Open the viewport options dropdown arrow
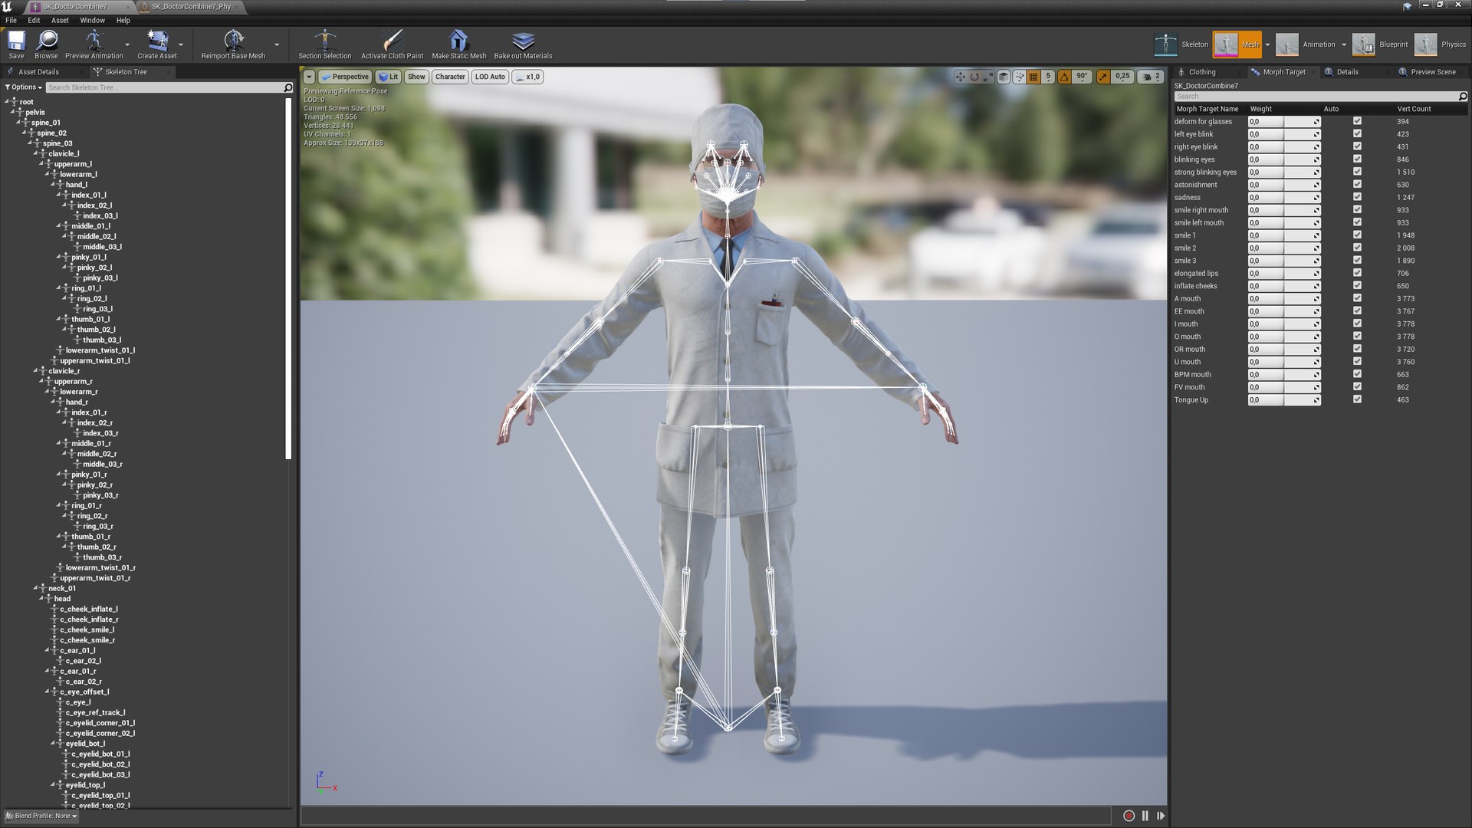1472x828 pixels. (x=309, y=77)
